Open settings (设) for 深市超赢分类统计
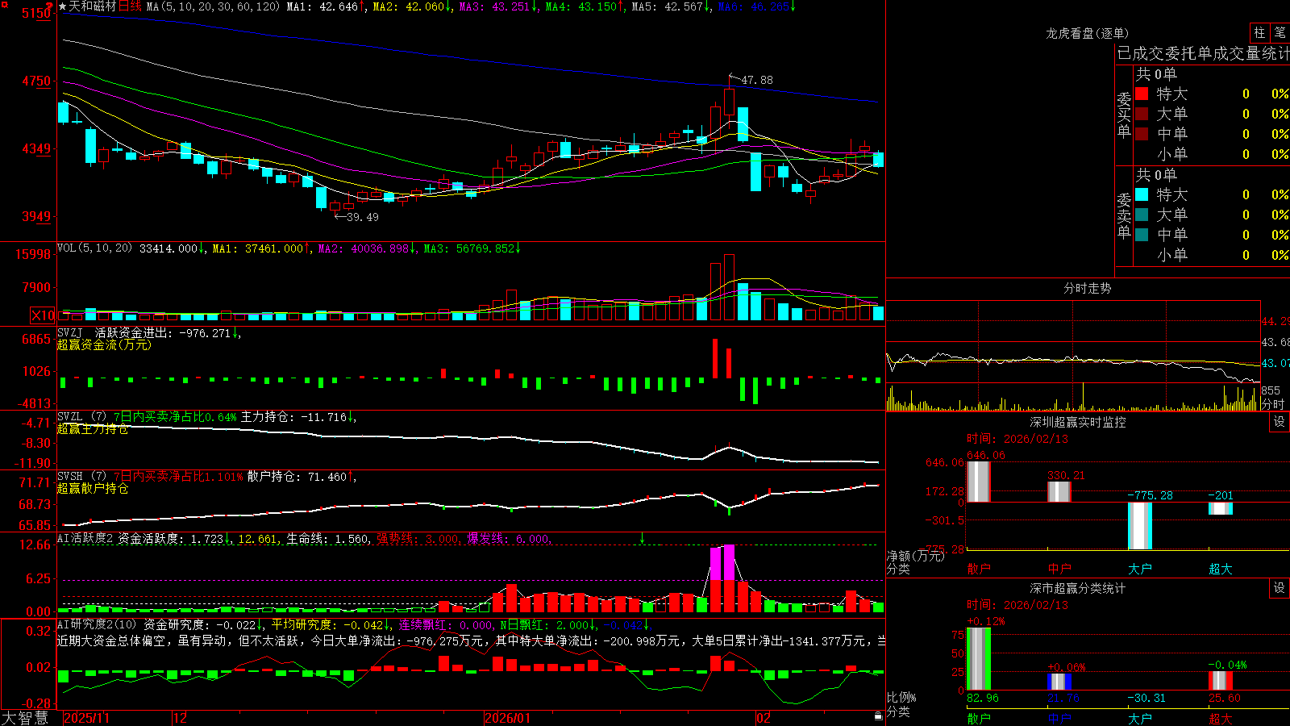This screenshot has height=726, width=1290. click(1280, 588)
